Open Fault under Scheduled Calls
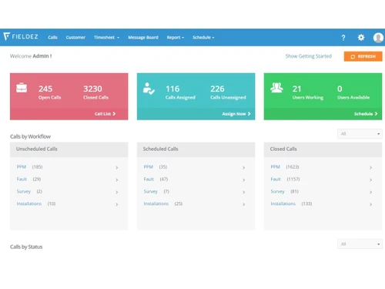385x289 pixels. [149, 180]
